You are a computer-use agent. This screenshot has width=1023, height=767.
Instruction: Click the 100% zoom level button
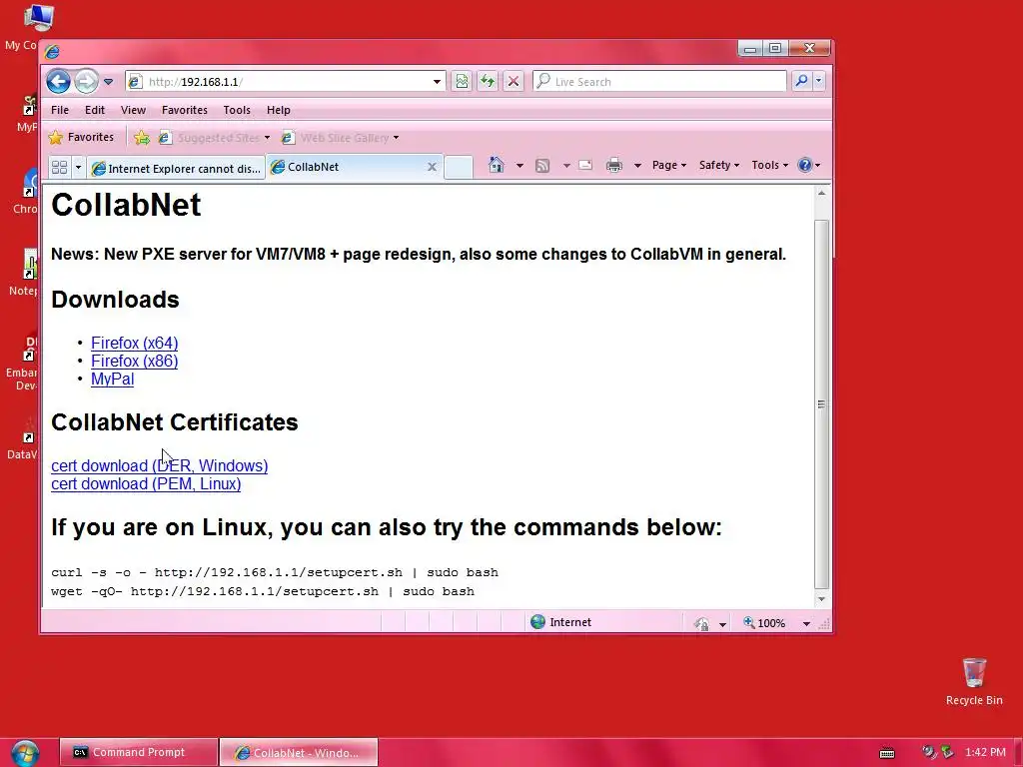coord(764,623)
